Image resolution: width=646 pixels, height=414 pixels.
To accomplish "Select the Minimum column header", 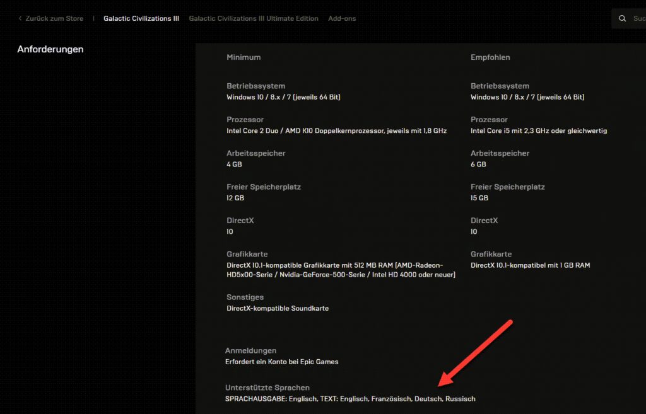I will pyautogui.click(x=244, y=57).
